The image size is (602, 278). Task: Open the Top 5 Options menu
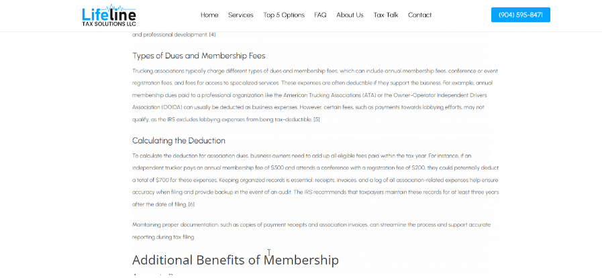click(284, 15)
